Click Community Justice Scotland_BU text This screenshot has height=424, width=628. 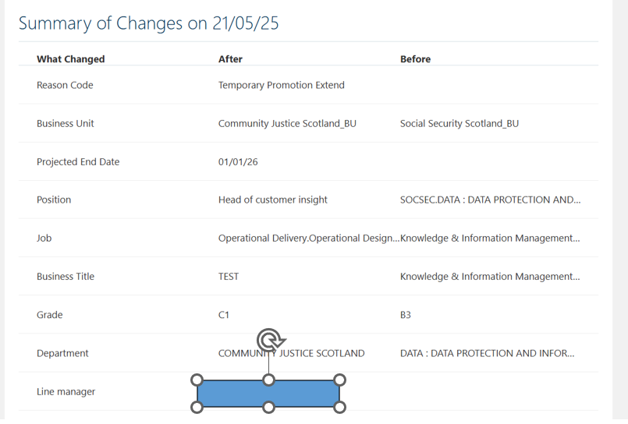tap(287, 124)
